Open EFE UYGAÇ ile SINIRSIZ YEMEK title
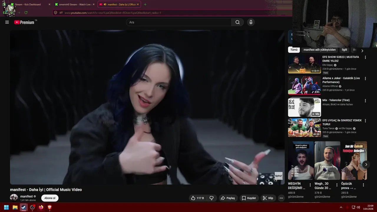Image resolution: width=377 pixels, height=212 pixels. (x=342, y=122)
